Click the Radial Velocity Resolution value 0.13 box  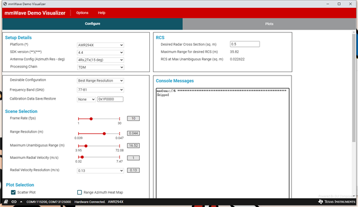133,170
